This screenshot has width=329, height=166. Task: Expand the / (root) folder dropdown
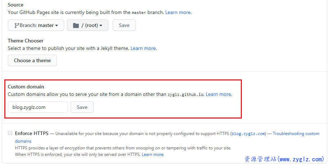(x=87, y=26)
